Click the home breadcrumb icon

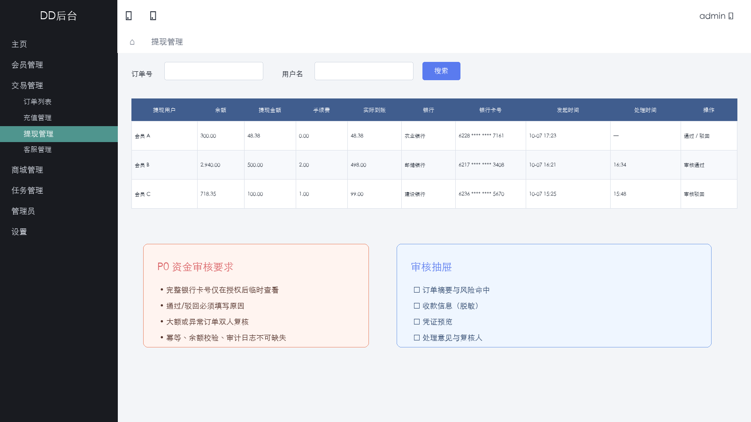pyautogui.click(x=132, y=42)
